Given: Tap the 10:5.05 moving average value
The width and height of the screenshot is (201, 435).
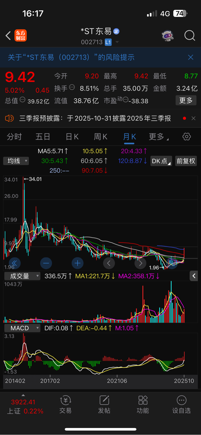Looking at the screenshot, I should [95, 151].
